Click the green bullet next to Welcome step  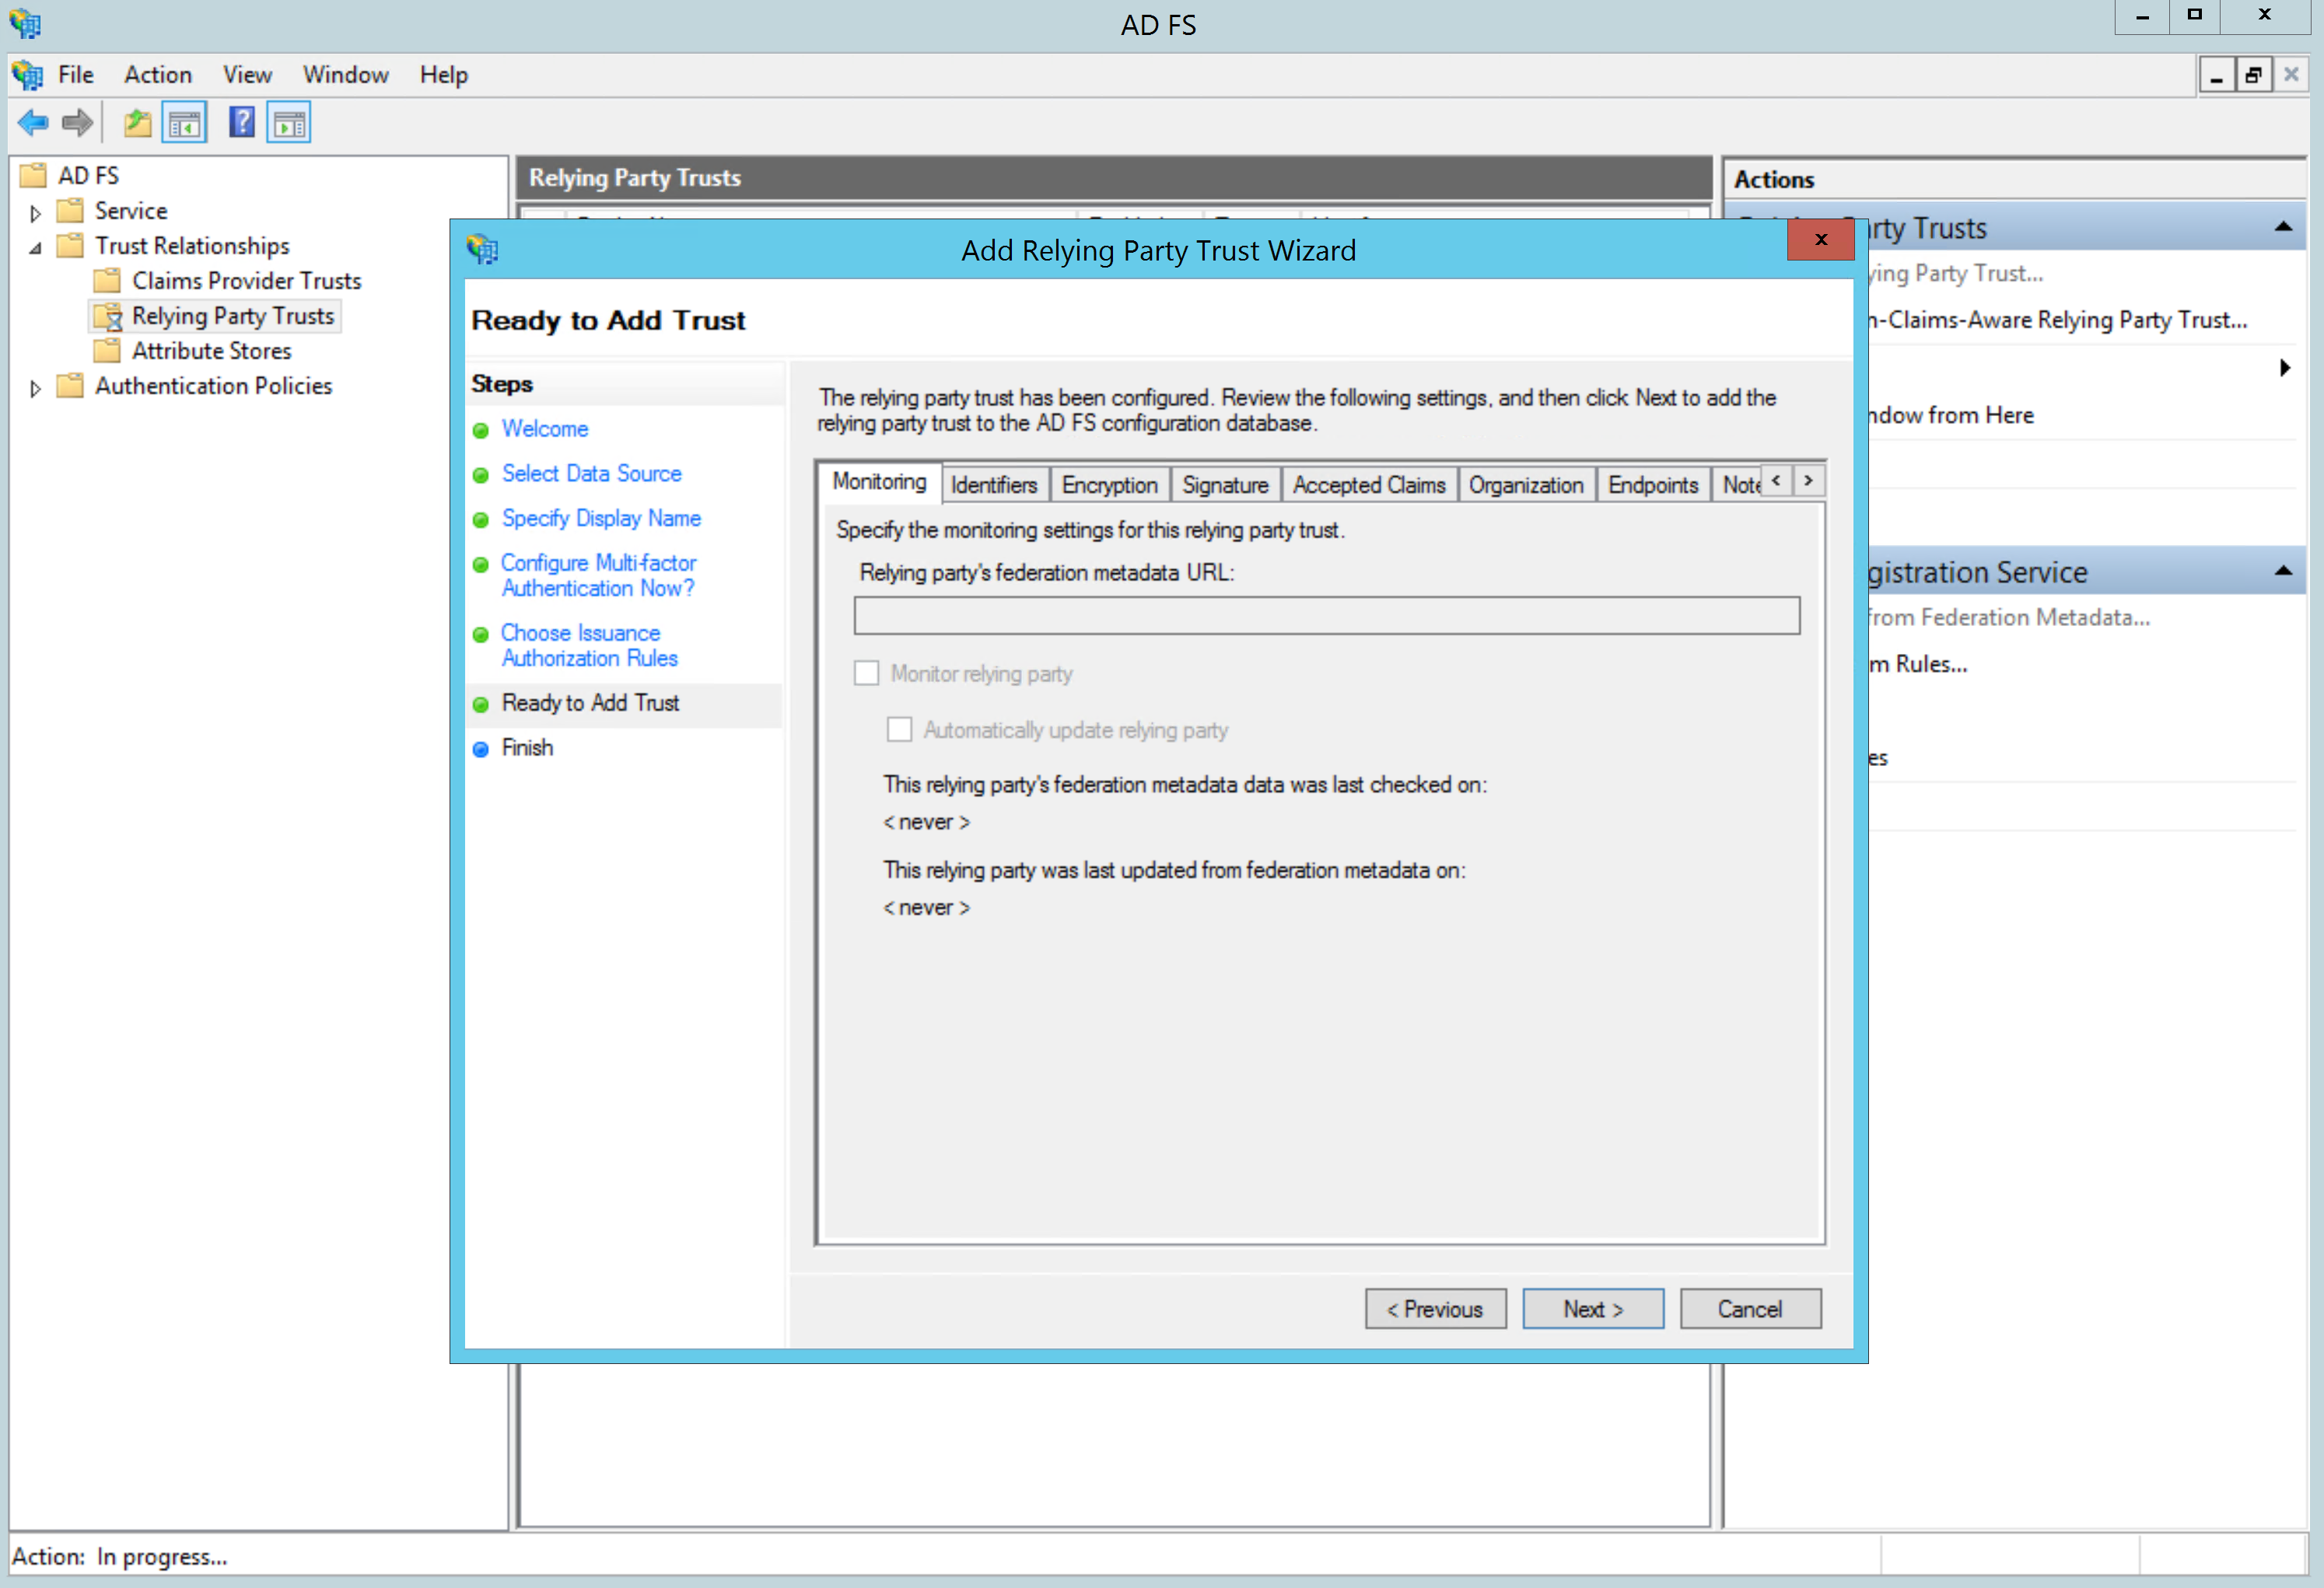click(480, 430)
